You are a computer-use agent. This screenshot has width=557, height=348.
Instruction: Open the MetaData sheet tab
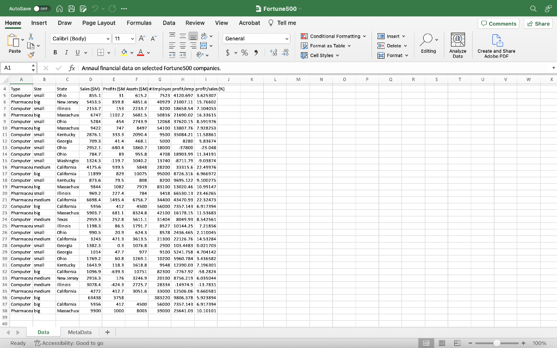pos(79,332)
